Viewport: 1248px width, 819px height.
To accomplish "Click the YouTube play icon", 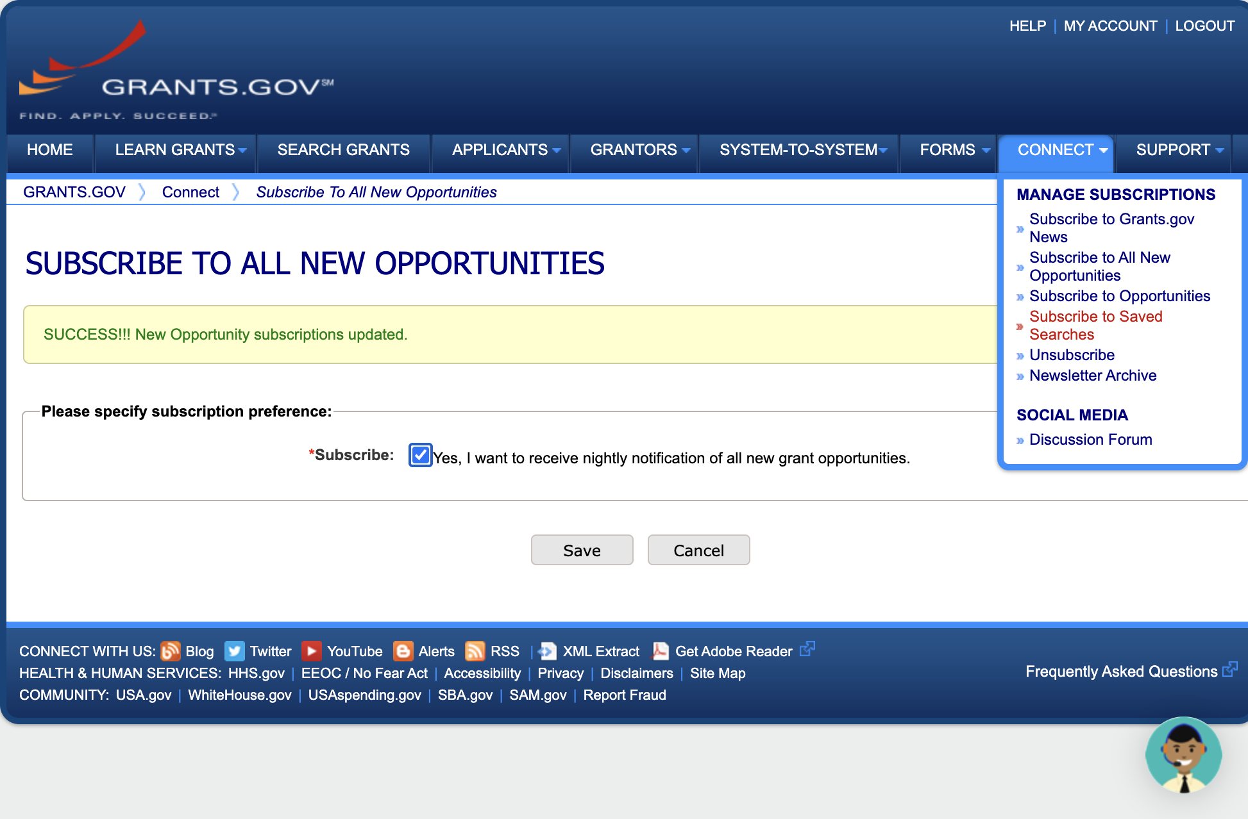I will tap(312, 651).
